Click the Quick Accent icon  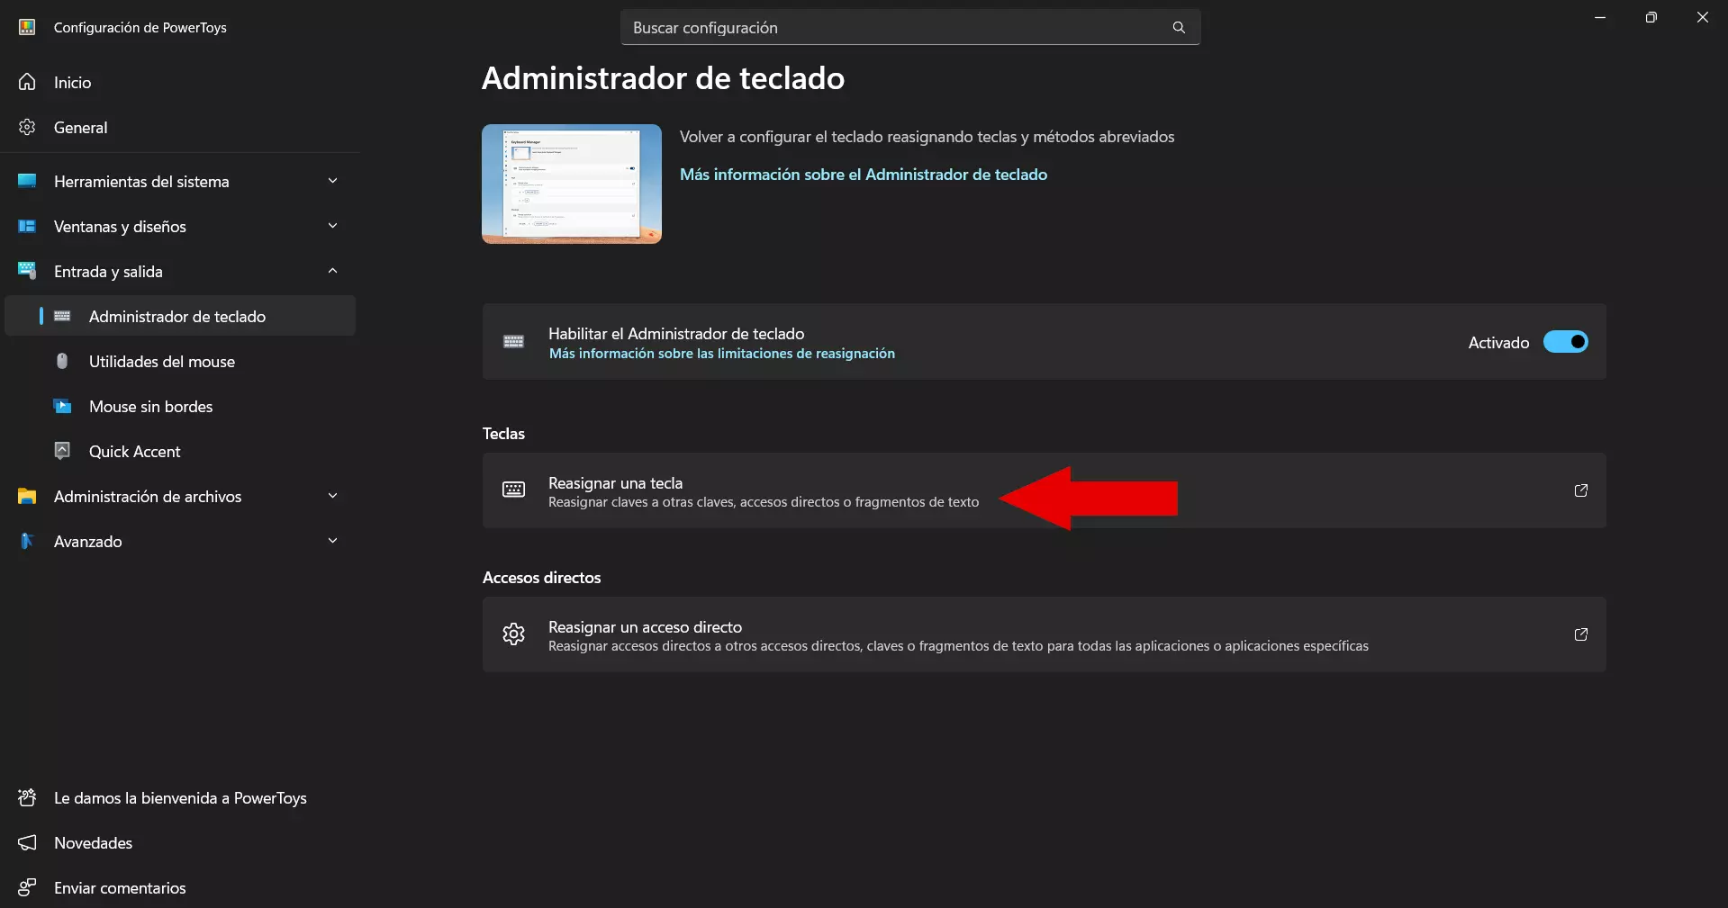[x=62, y=451]
